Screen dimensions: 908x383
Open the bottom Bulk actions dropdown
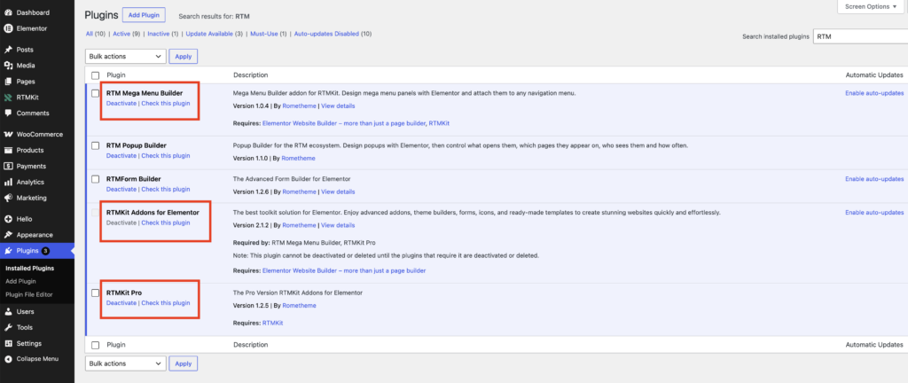[x=126, y=363]
